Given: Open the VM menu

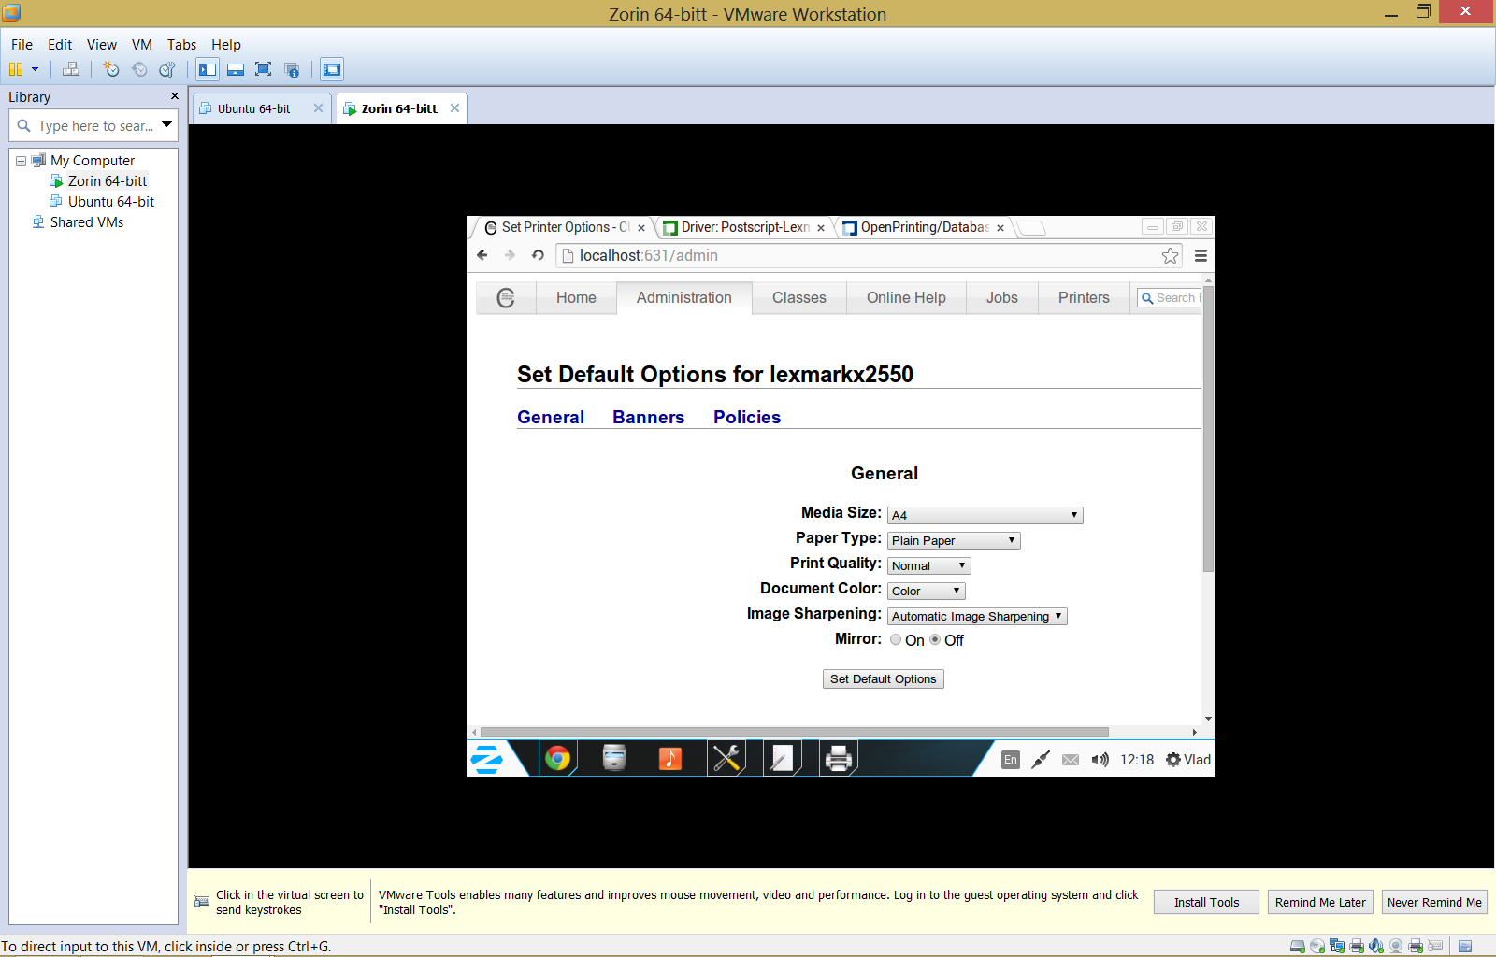Looking at the screenshot, I should tap(141, 44).
